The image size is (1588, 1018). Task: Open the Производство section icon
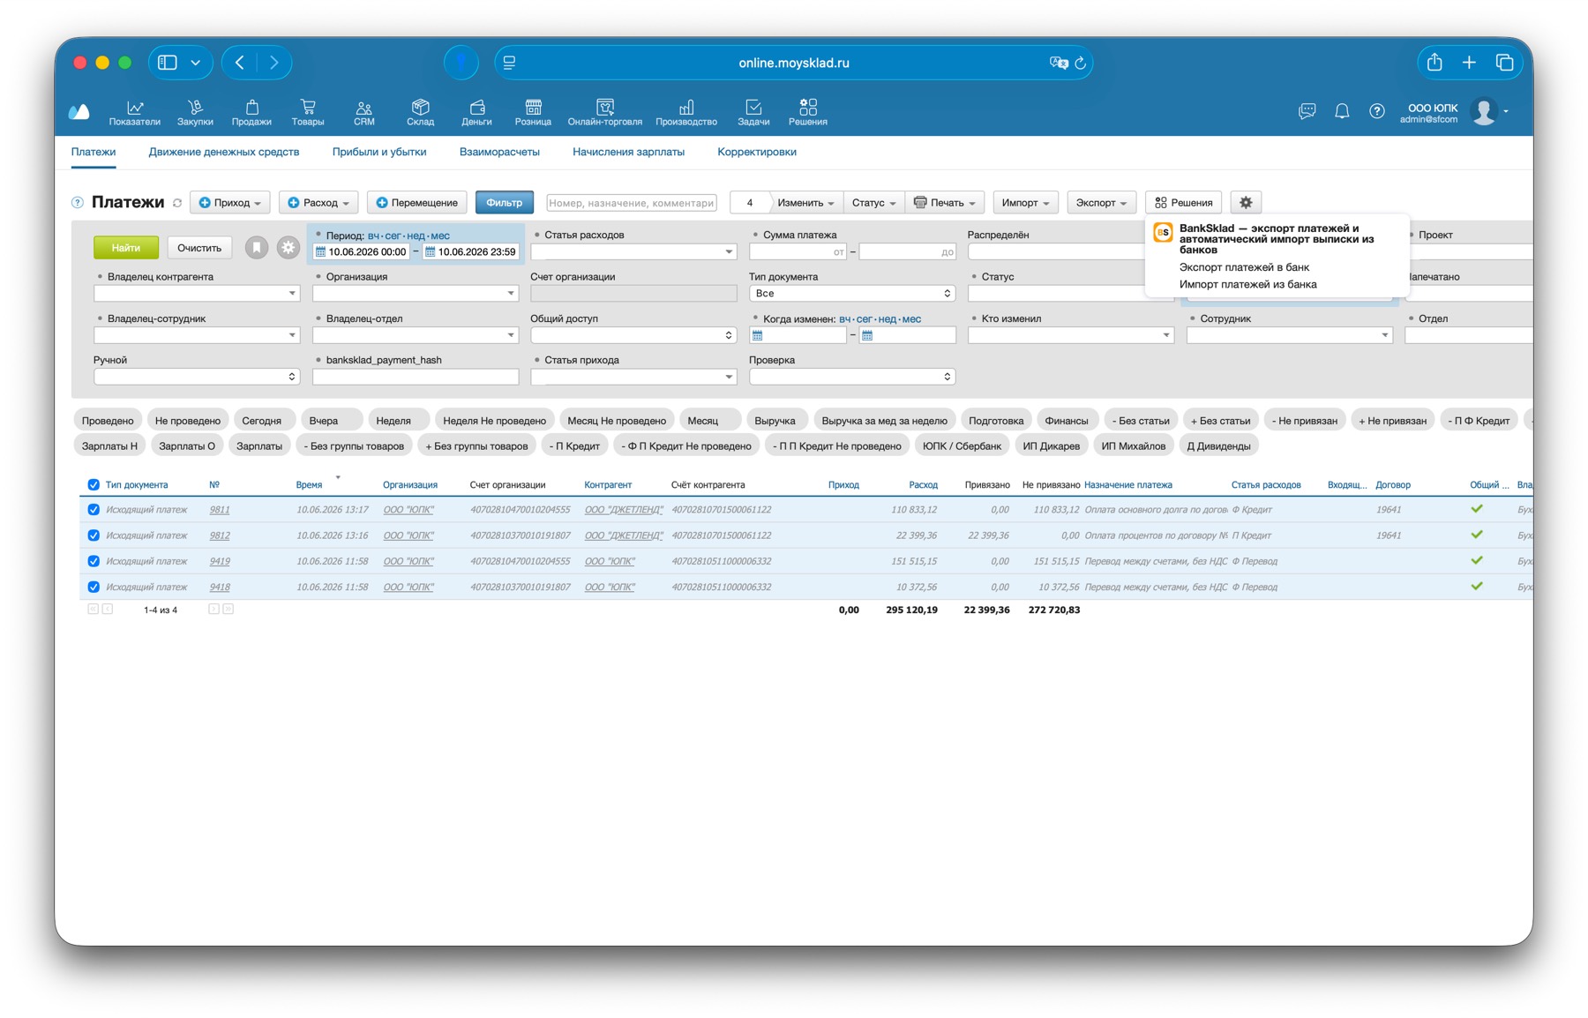pyautogui.click(x=686, y=107)
